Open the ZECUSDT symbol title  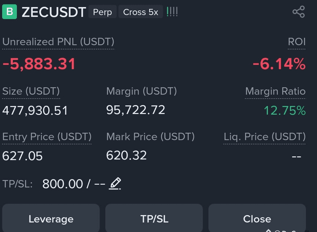coord(54,12)
